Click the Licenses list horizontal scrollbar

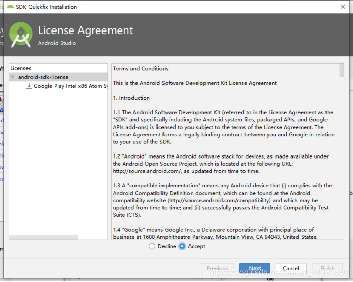pos(44,238)
